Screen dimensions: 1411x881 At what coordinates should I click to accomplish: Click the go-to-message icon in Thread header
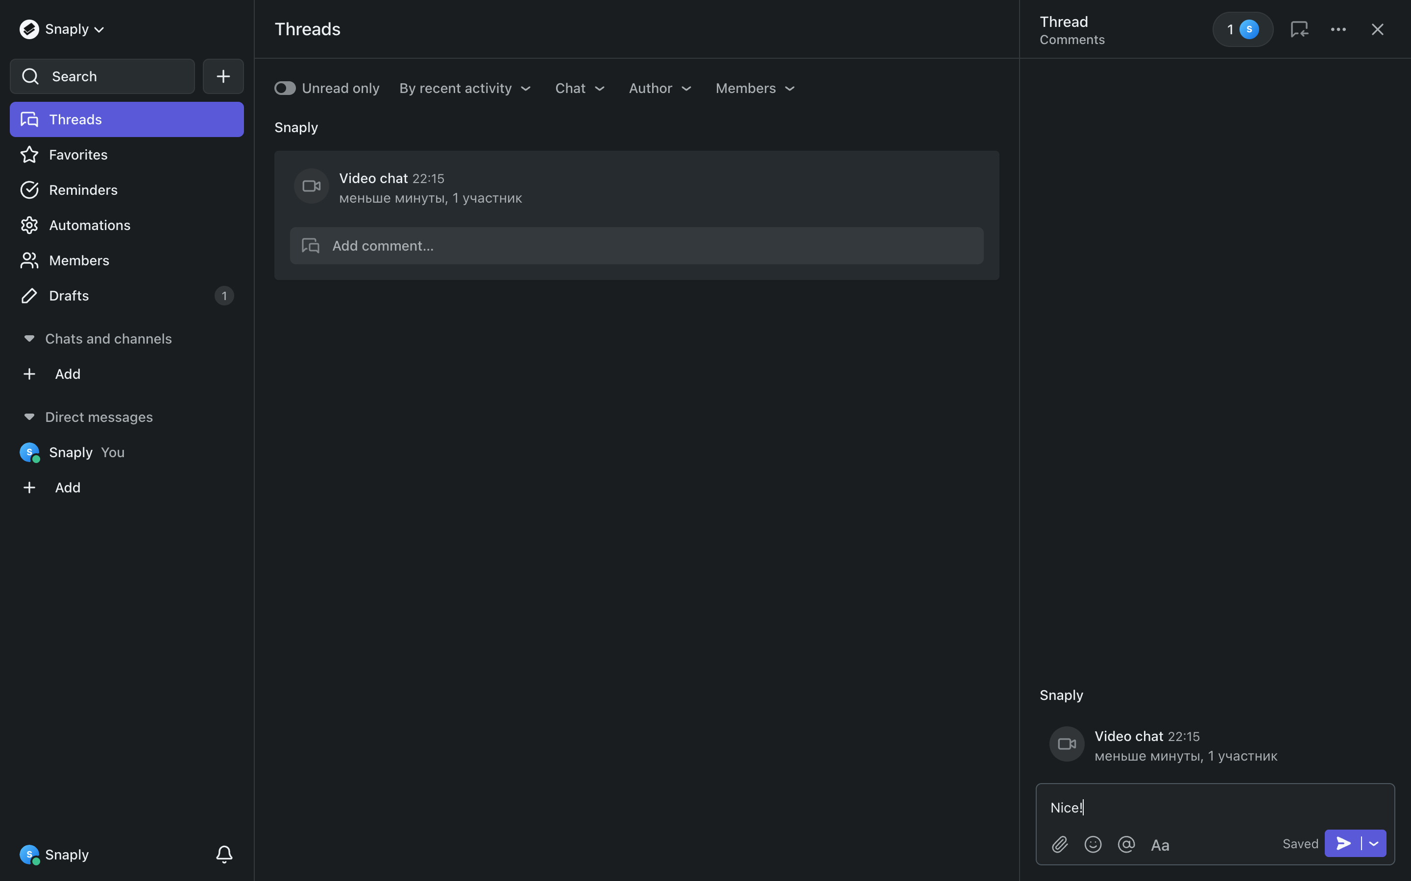(x=1299, y=29)
